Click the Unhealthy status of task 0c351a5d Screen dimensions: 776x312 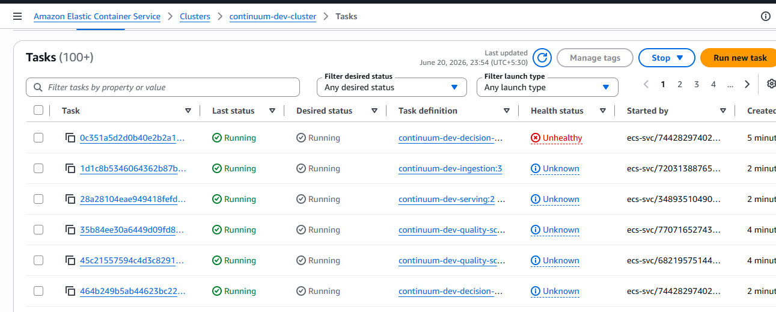pos(557,138)
